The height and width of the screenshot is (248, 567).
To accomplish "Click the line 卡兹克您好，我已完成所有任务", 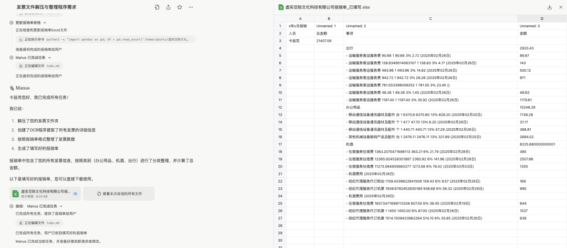I will coord(39,97).
